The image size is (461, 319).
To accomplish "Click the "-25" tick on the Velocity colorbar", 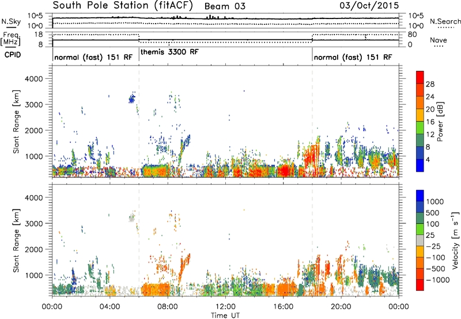I will (x=433, y=246).
